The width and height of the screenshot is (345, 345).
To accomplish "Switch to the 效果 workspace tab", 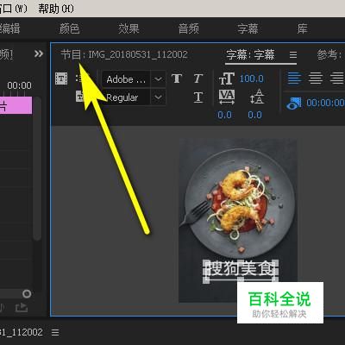I will point(129,28).
